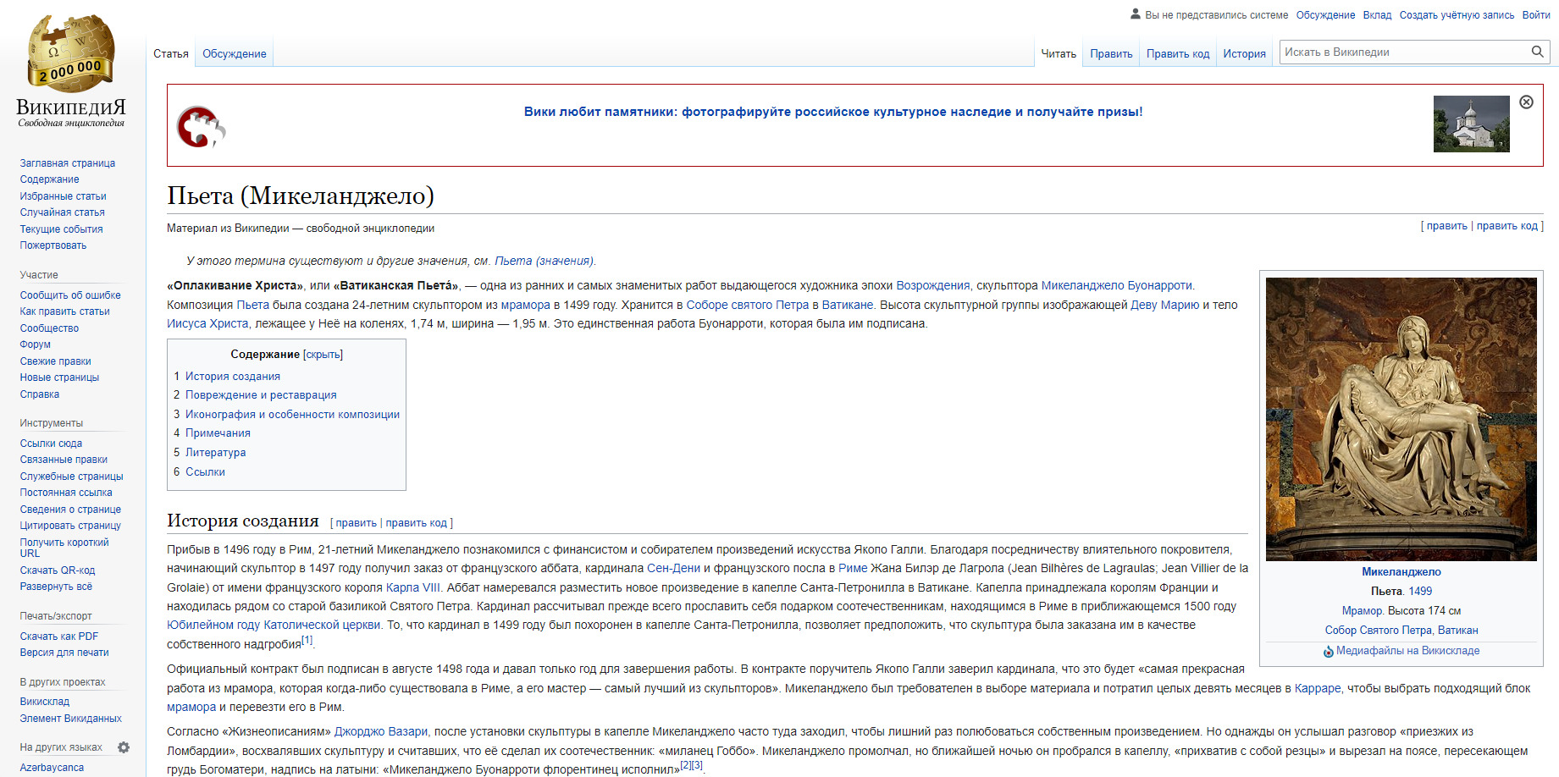Open the Править код tab
Screen dimensions: 1559x777
pyautogui.click(x=1177, y=54)
